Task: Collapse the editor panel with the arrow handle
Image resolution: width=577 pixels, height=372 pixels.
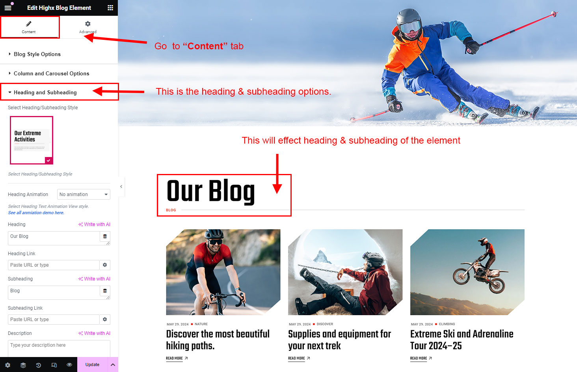Action: click(x=121, y=187)
